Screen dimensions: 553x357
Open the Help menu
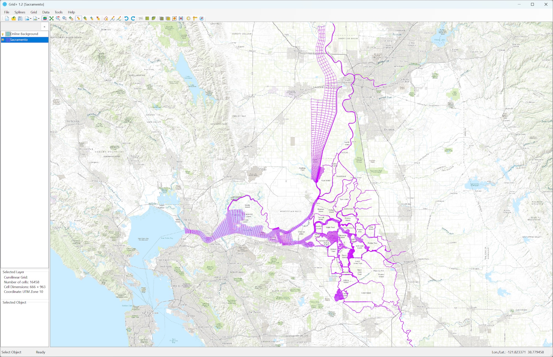pyautogui.click(x=71, y=12)
